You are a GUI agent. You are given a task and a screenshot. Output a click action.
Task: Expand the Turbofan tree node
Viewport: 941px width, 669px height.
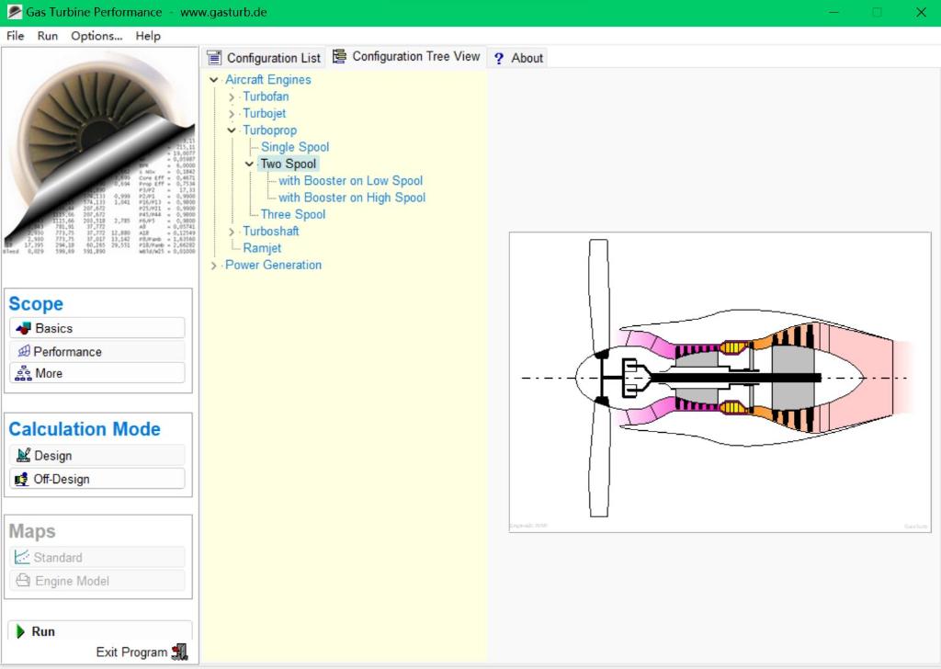click(232, 96)
